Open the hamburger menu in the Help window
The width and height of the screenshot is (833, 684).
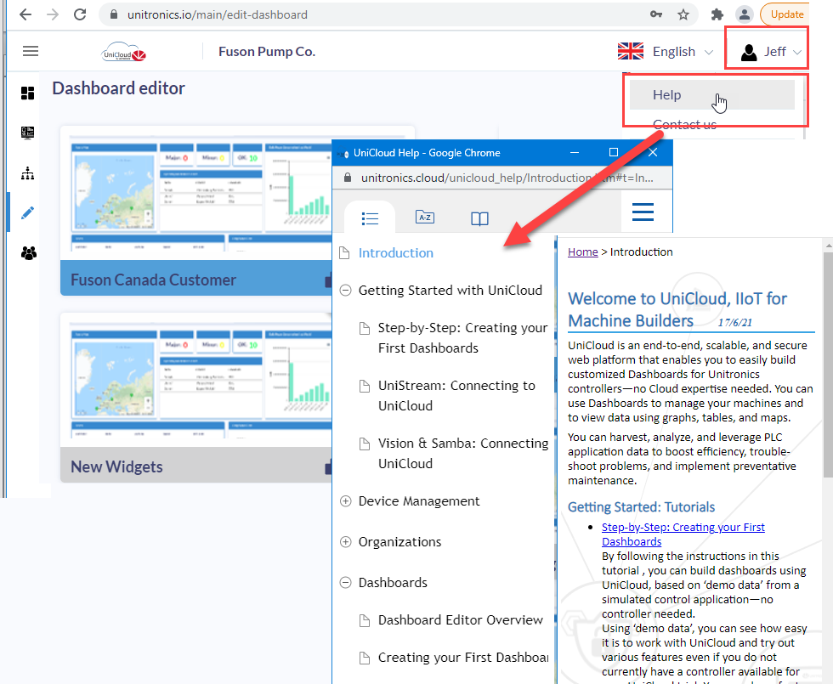click(643, 212)
